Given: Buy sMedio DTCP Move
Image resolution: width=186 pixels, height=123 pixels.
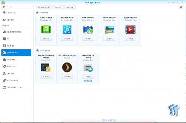Looking at the screenshot, I should (x=88, y=76).
